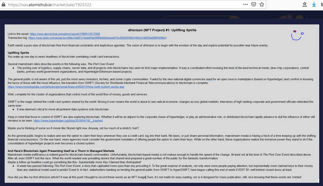Click the sentence 'How did you like my first dHorizon article?'
This screenshot has width=323, height=186.
[x=34, y=177]
